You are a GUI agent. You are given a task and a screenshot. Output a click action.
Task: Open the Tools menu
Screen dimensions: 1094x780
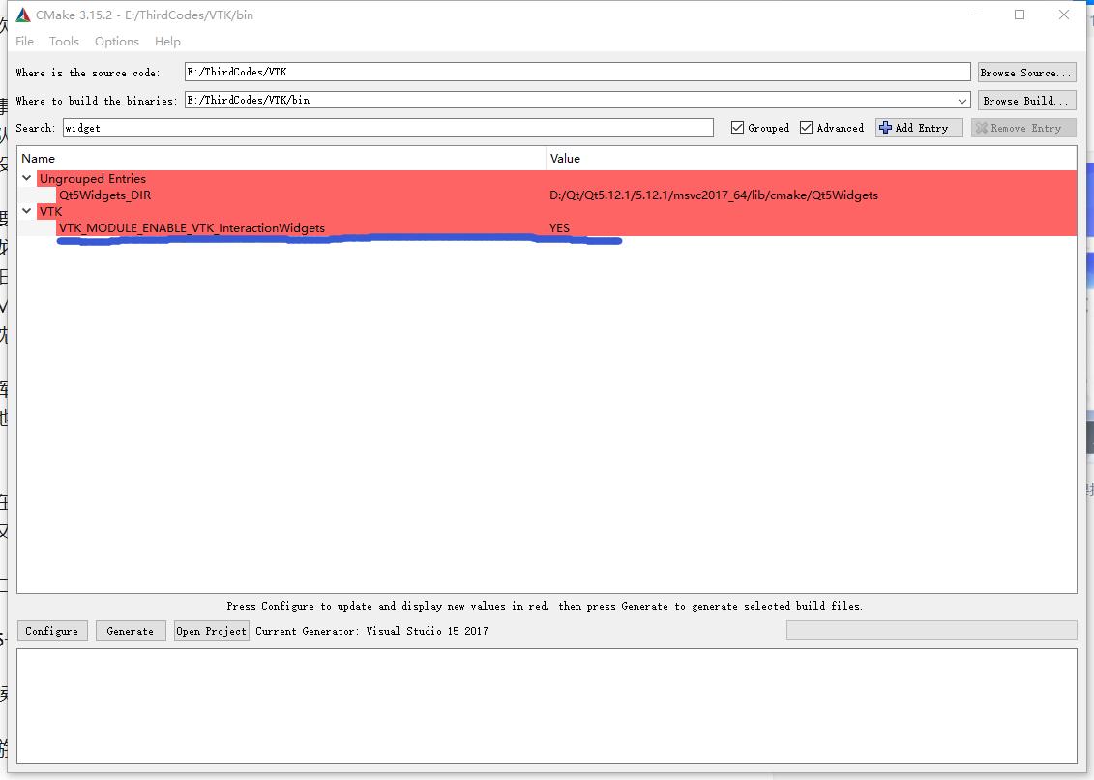[x=64, y=42]
